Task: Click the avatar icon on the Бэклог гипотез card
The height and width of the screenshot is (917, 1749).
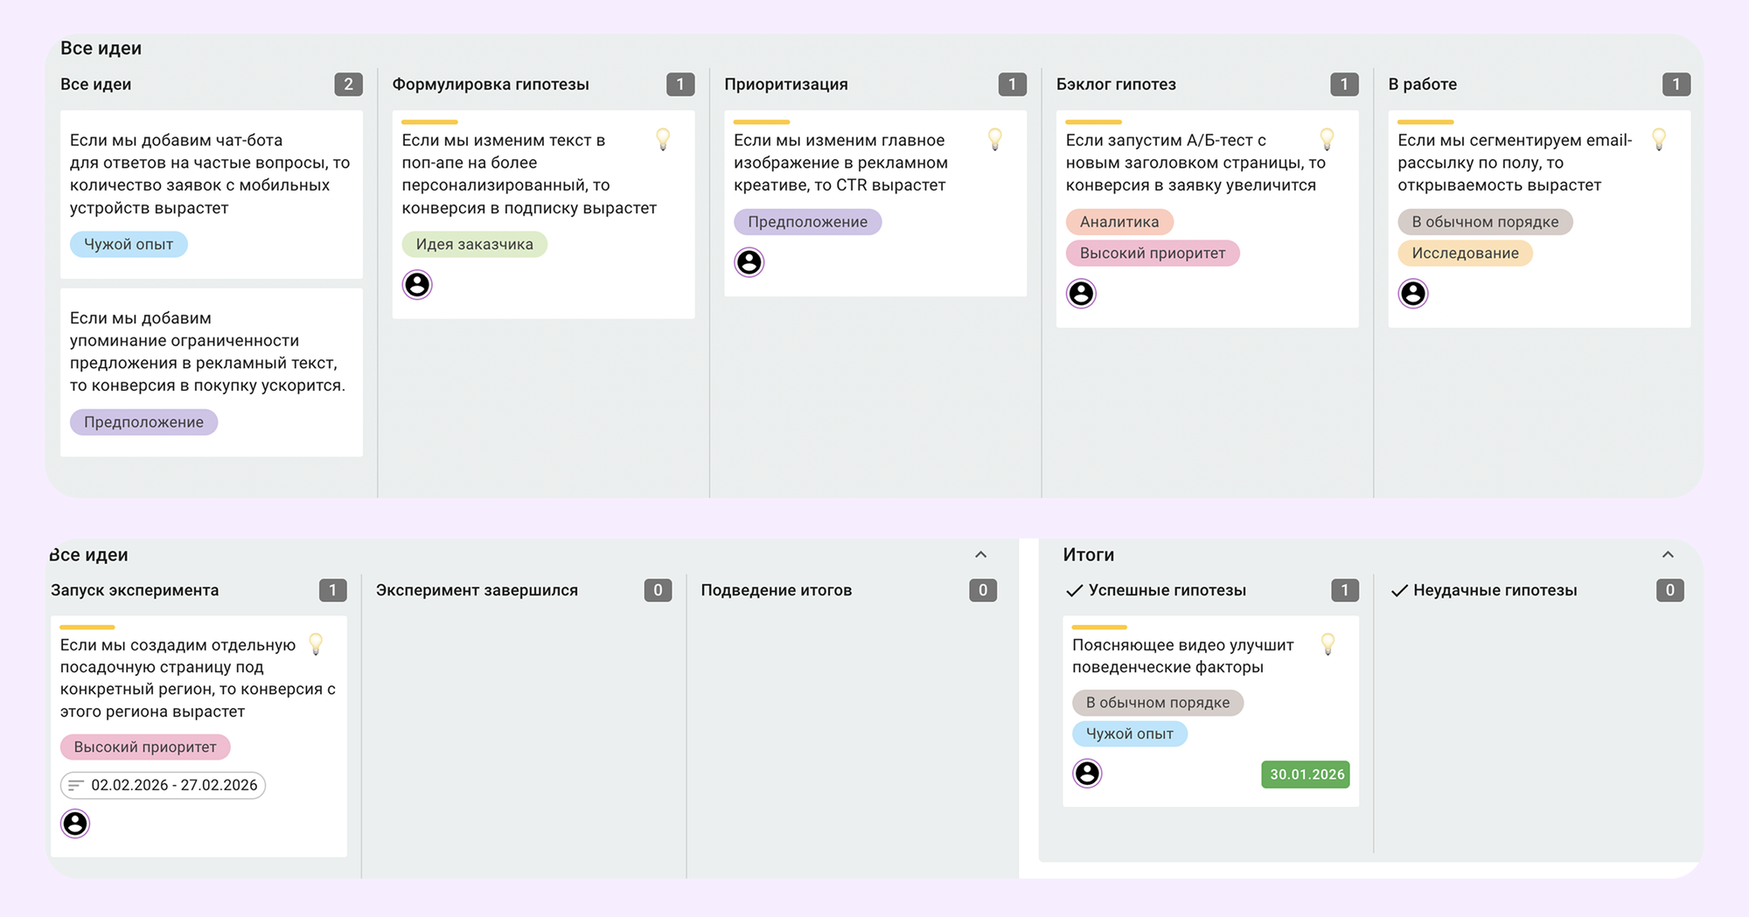Action: [x=1082, y=294]
